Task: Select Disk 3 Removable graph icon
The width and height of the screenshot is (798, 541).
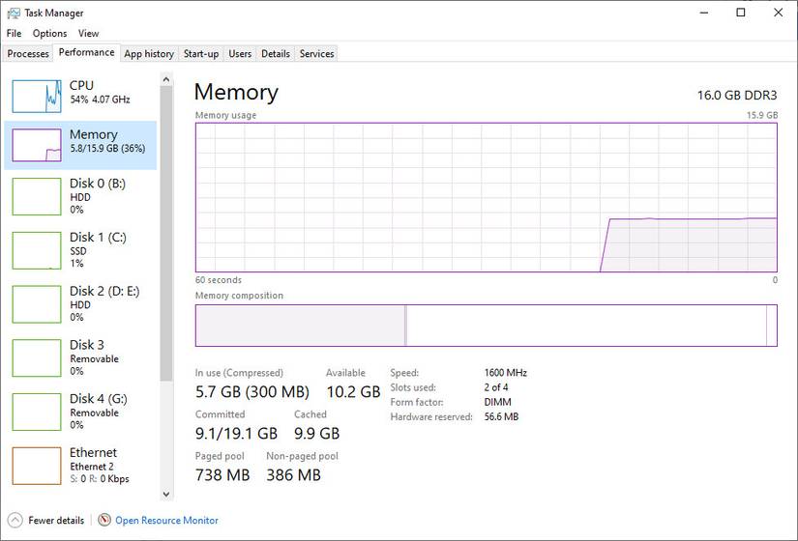Action: coord(37,357)
